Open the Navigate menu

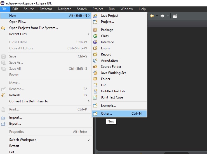click(x=64, y=9)
